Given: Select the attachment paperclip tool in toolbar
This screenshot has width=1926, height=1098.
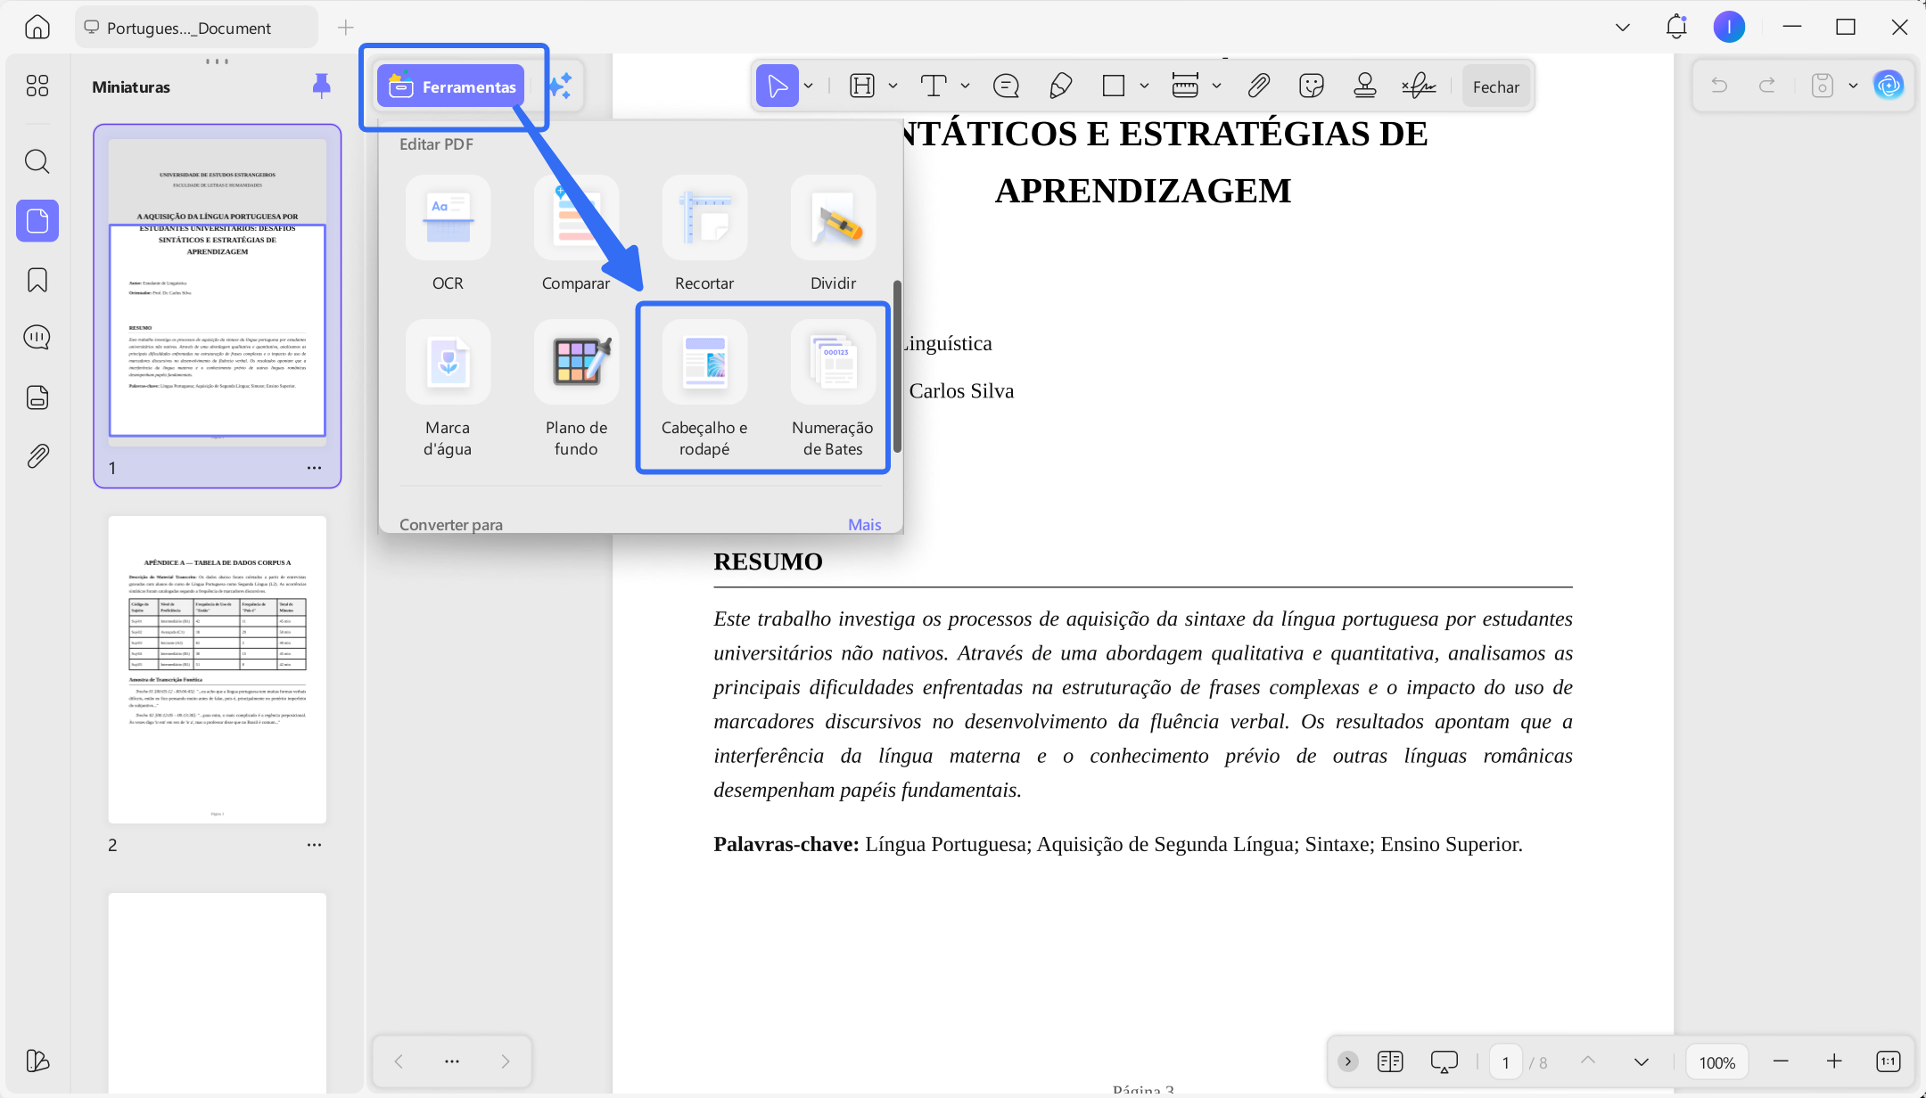Looking at the screenshot, I should (1258, 86).
